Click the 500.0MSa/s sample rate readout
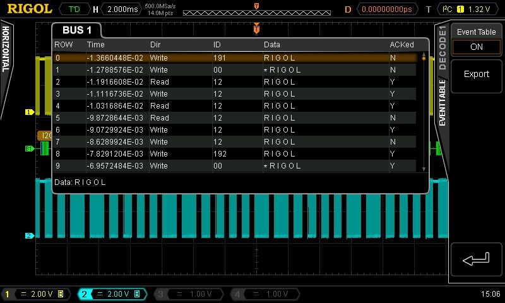 (x=160, y=6)
